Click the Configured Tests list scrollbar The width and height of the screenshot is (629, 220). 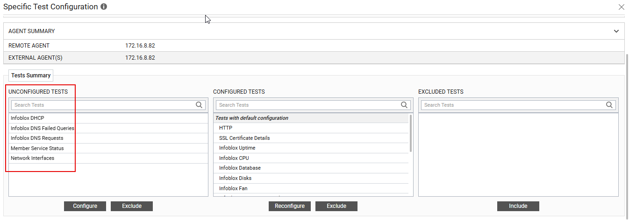411,133
